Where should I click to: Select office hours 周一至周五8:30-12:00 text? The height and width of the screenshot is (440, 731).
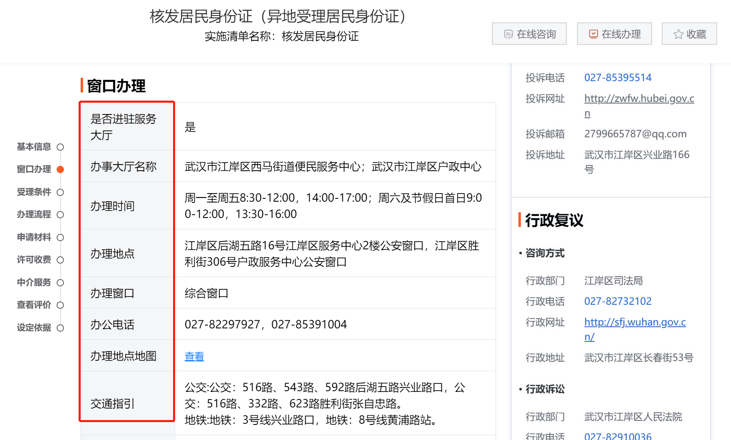point(239,198)
